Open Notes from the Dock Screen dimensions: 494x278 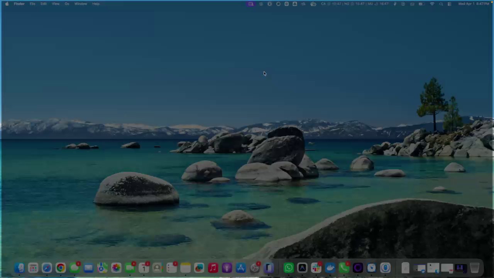coord(185,268)
